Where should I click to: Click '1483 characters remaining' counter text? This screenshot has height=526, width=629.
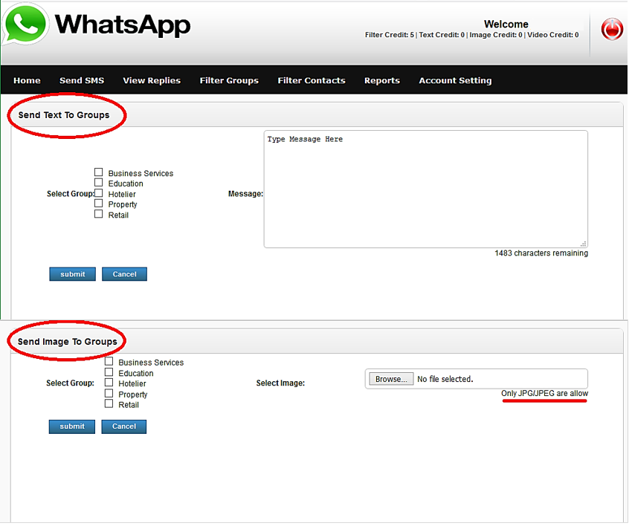(541, 253)
